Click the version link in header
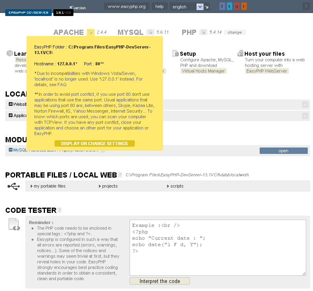The image size is (313, 291). [x=78, y=8]
